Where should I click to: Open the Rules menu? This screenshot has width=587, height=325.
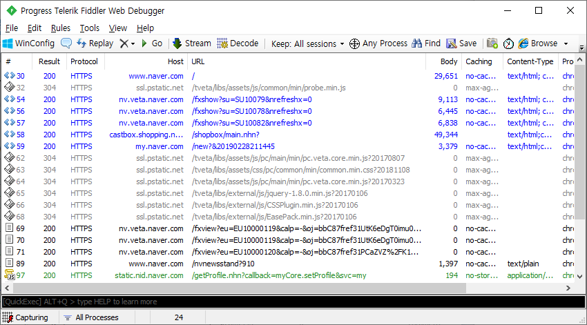pos(61,28)
